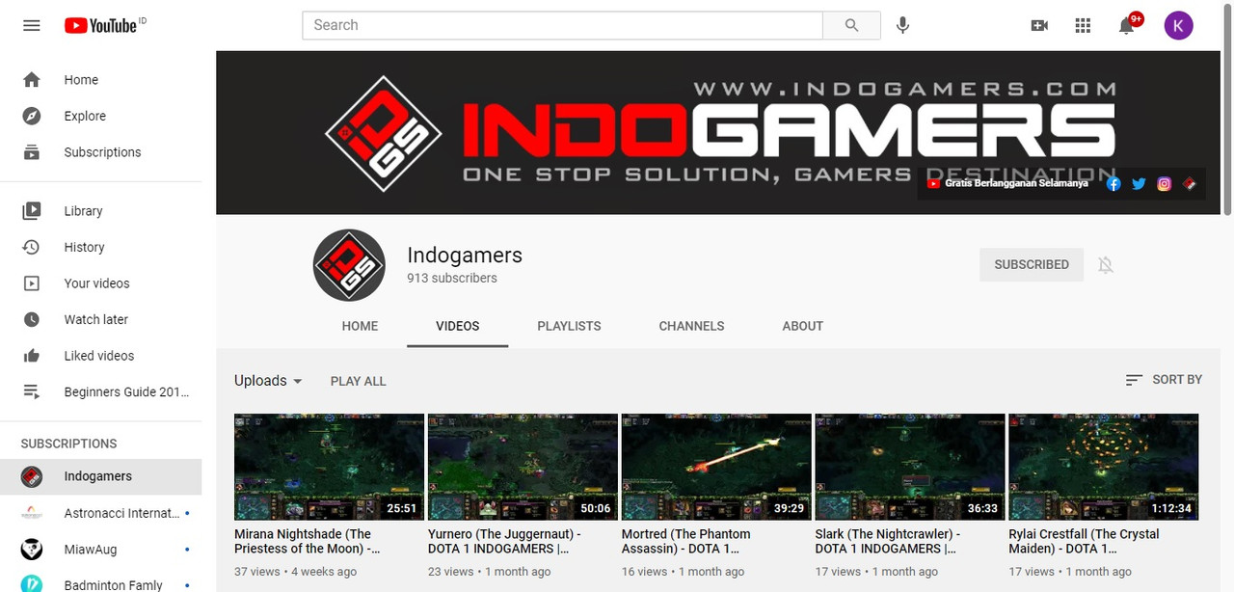1234x592 pixels.
Task: Open Mortred (The Phantom Assassin) title link
Action: [x=686, y=541]
